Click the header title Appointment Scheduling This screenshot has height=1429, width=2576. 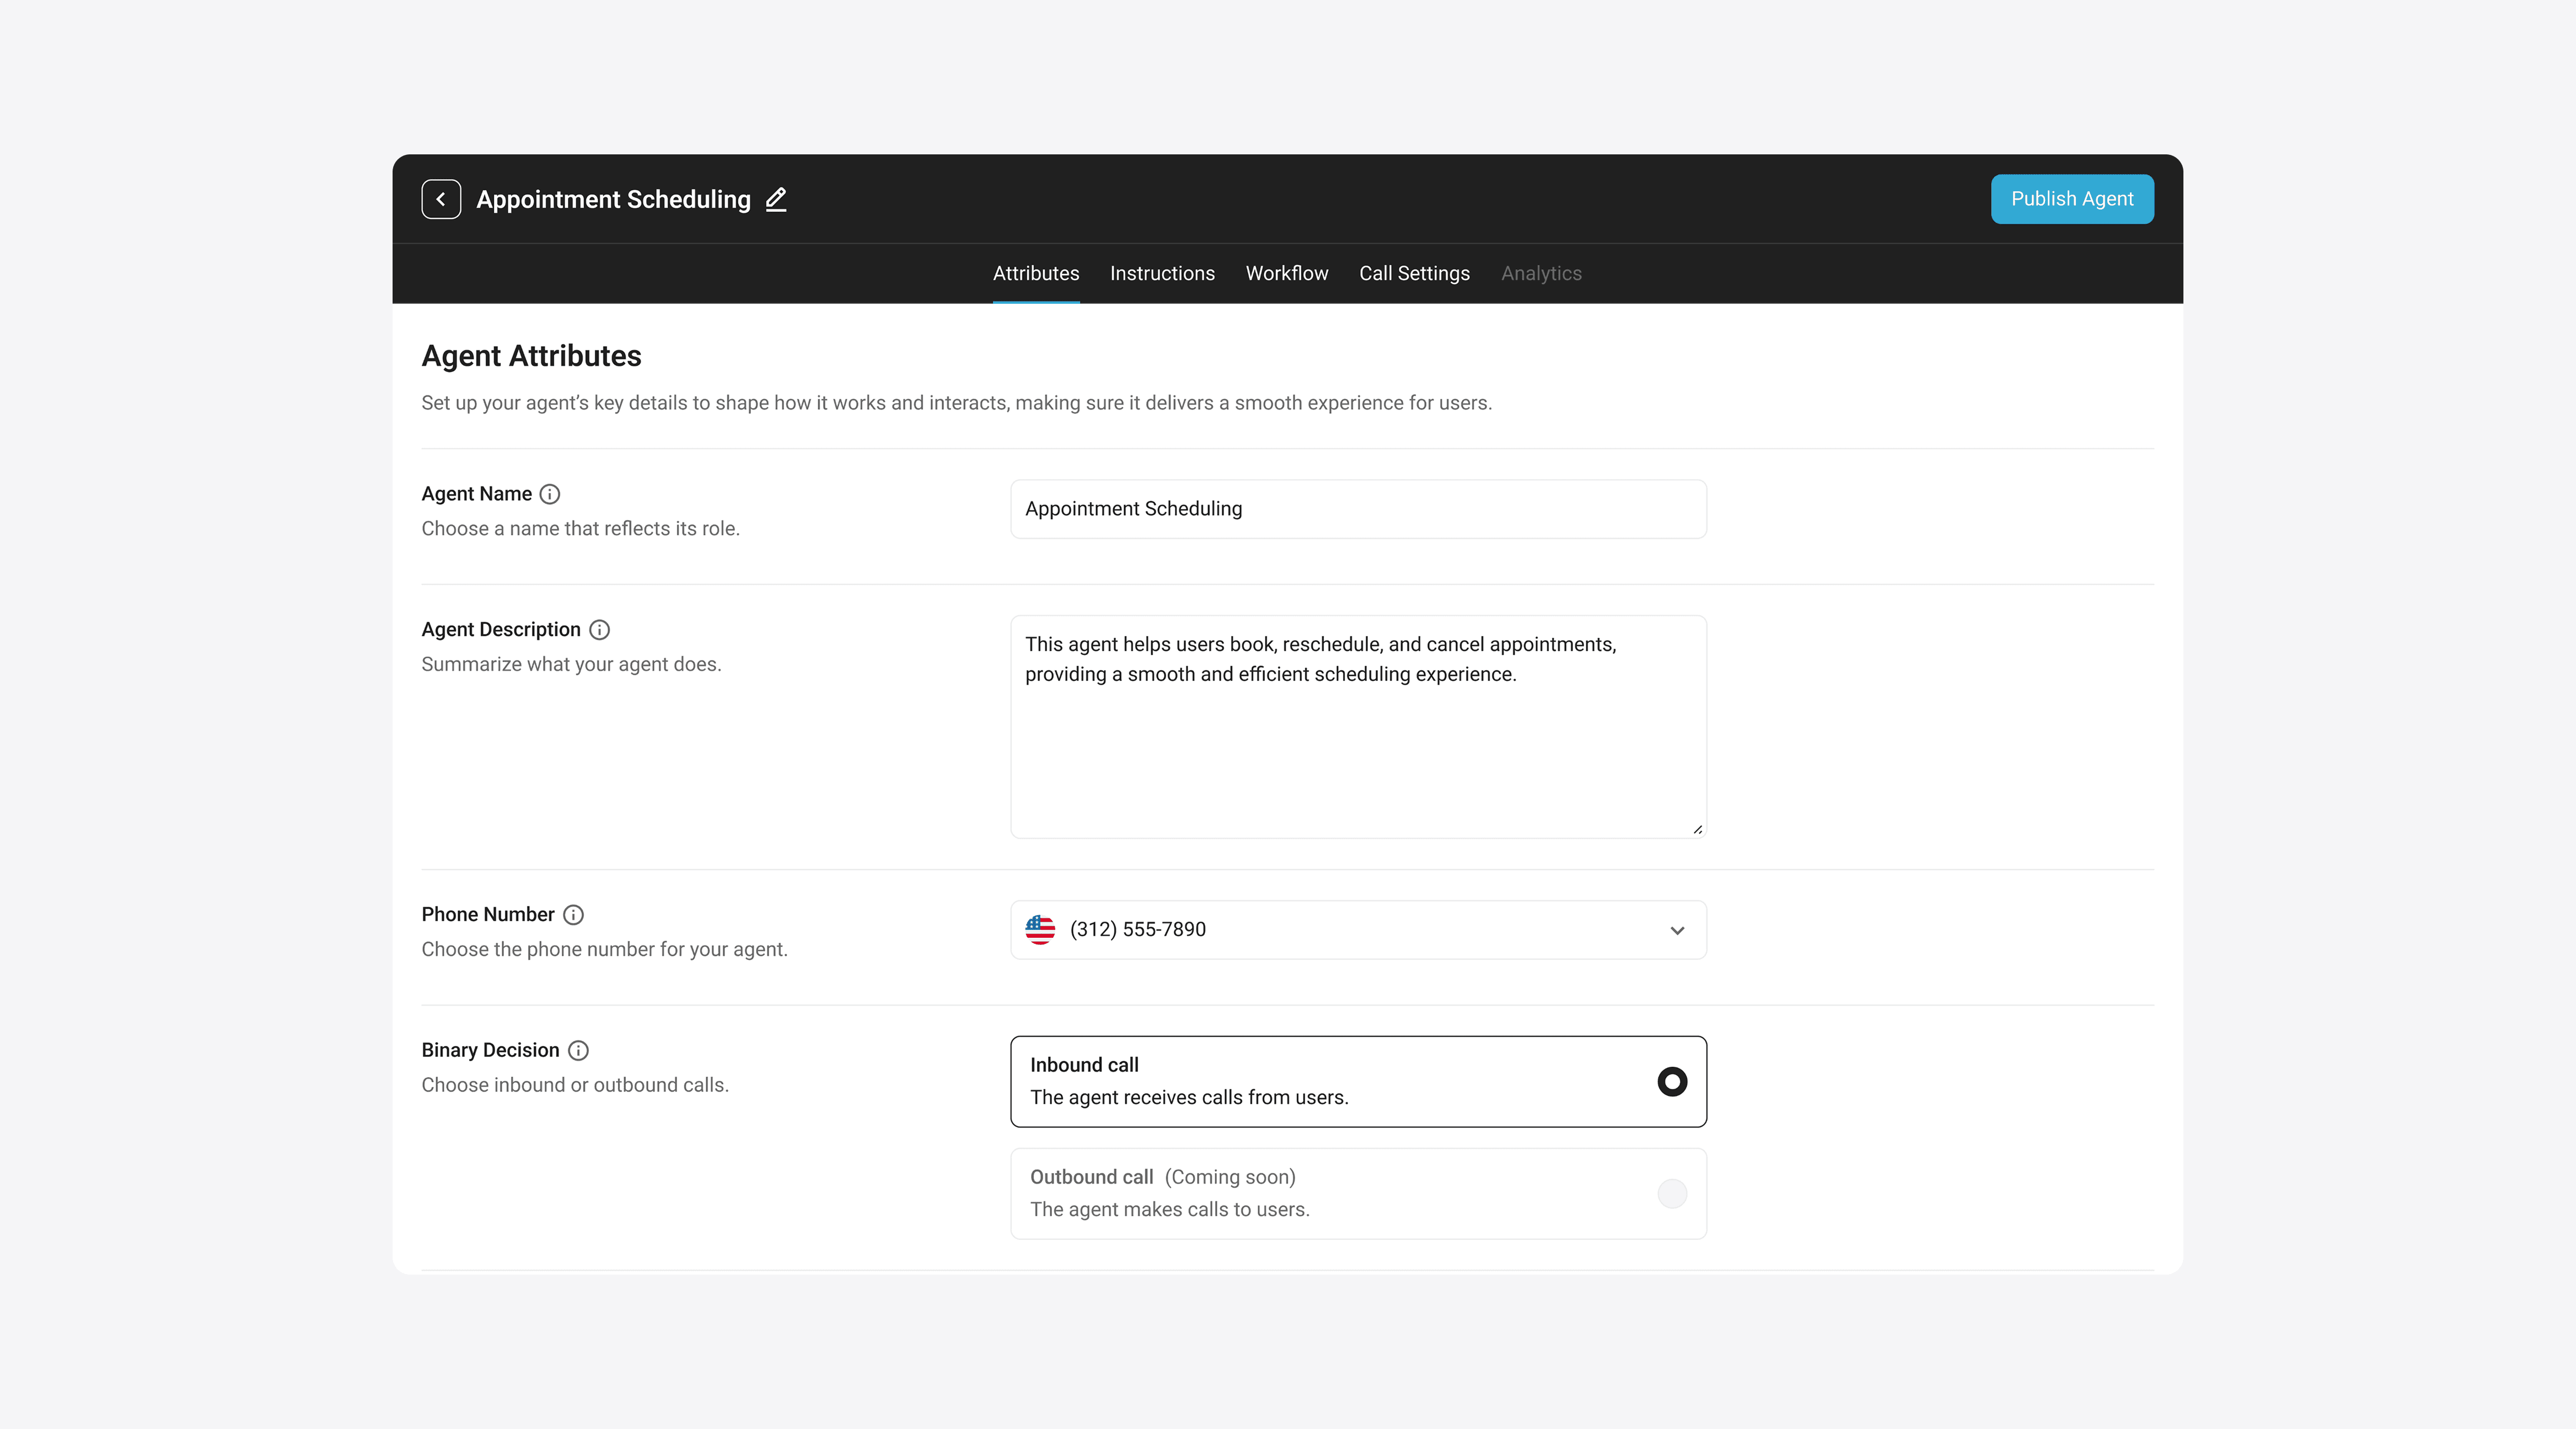point(613,200)
